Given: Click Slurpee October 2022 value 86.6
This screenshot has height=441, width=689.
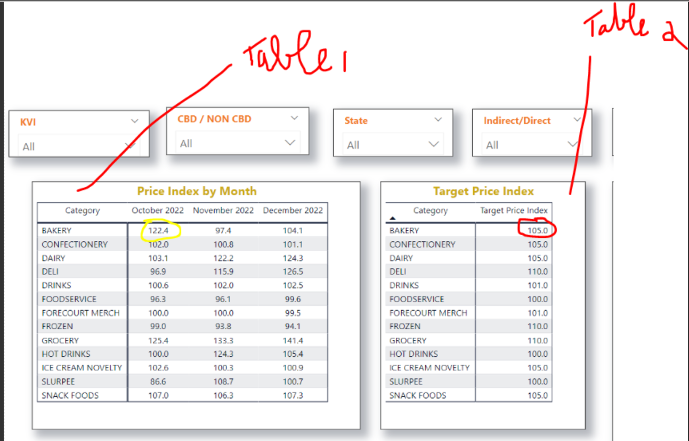Looking at the screenshot, I should click(x=158, y=381).
